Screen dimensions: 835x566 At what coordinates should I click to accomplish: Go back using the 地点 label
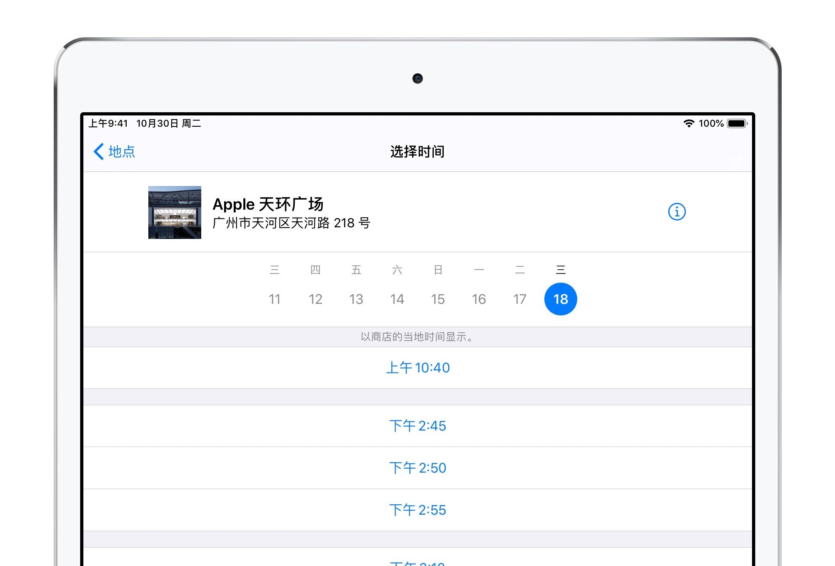tap(122, 152)
